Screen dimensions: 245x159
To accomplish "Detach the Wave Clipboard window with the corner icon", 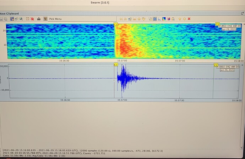I will tap(243, 13).
